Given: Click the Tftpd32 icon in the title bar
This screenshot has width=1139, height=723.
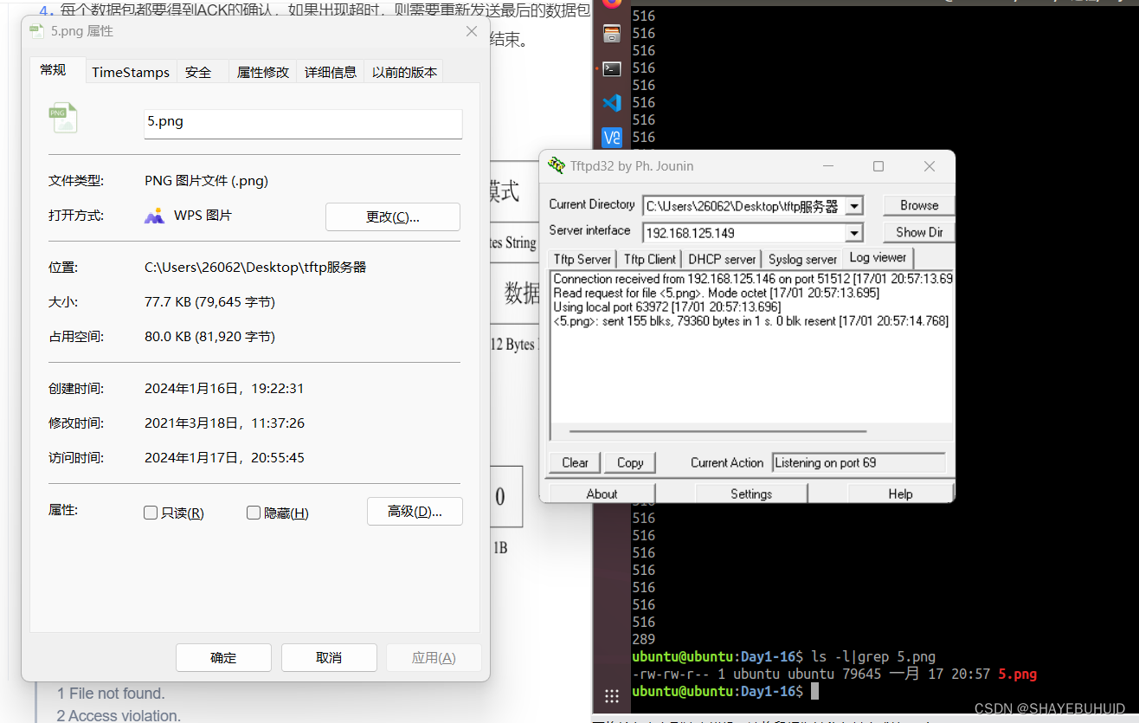Looking at the screenshot, I should 557,165.
